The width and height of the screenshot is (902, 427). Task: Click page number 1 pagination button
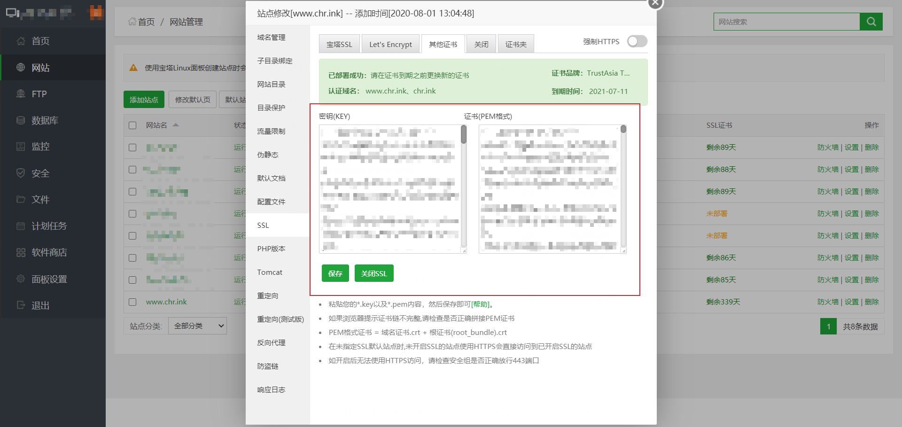[x=829, y=326]
